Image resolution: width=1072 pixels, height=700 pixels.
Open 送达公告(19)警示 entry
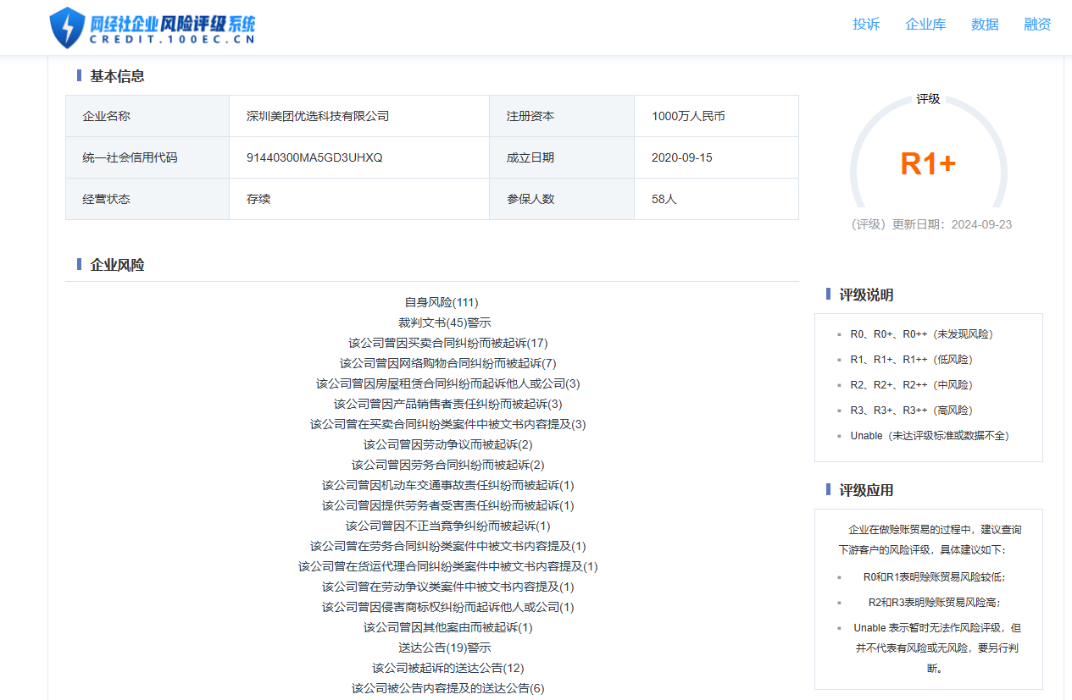445,648
